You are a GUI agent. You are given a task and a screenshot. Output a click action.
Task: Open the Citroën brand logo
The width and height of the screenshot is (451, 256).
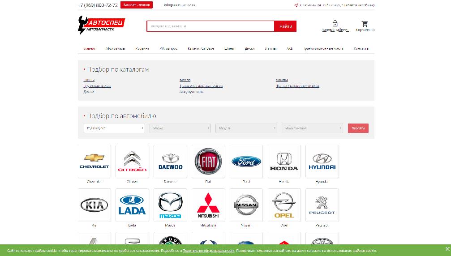pyautogui.click(x=132, y=162)
